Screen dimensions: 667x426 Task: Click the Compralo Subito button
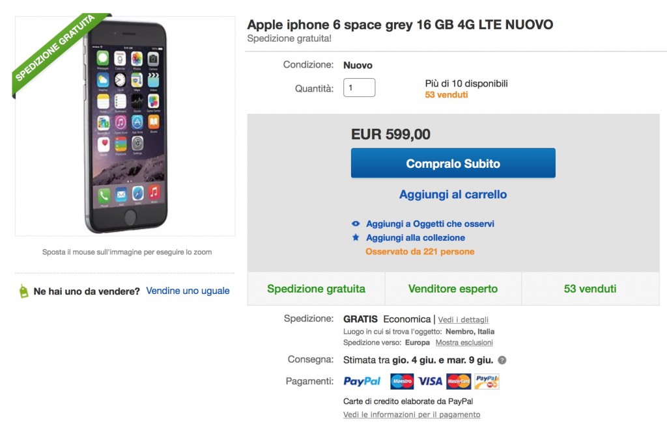[453, 163]
